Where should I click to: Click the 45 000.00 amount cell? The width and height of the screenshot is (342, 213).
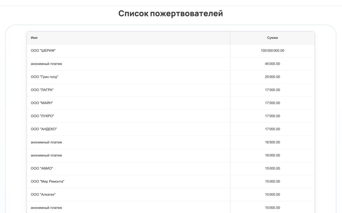[273, 64]
